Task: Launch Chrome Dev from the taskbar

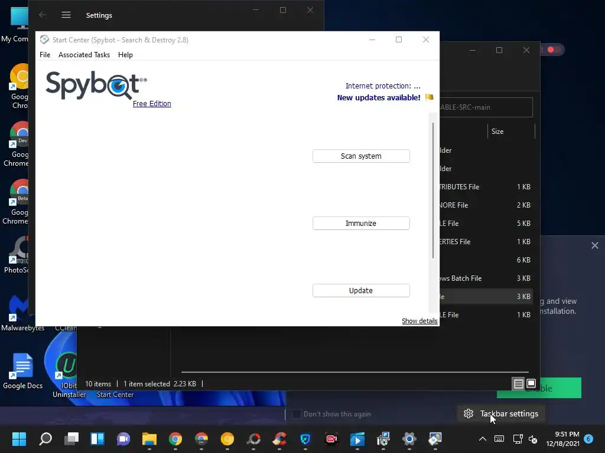Action: tap(201, 439)
